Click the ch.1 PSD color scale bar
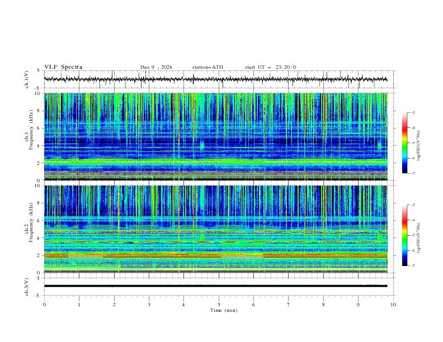443x342 pixels. pos(404,143)
